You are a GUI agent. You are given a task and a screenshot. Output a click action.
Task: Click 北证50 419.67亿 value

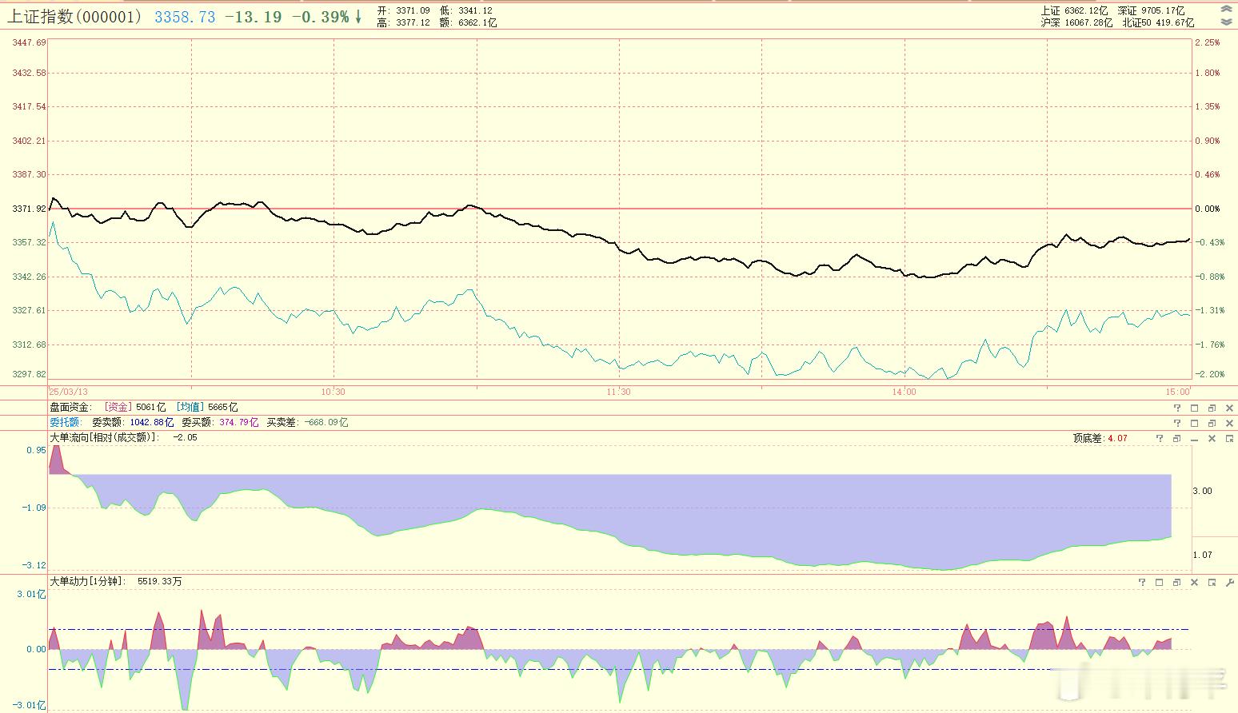1158,22
